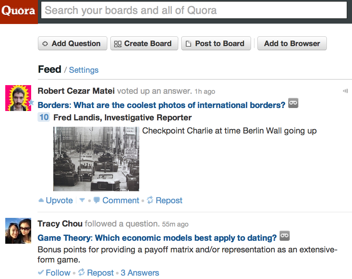Click the Add to Browser button
The image size is (352, 279).
pos(292,43)
